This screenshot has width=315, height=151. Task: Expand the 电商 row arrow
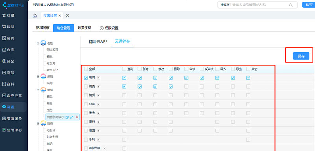[99, 78]
